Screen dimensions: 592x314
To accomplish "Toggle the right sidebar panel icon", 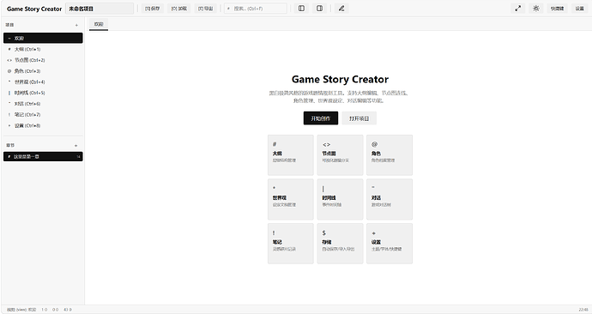I will click(319, 9).
